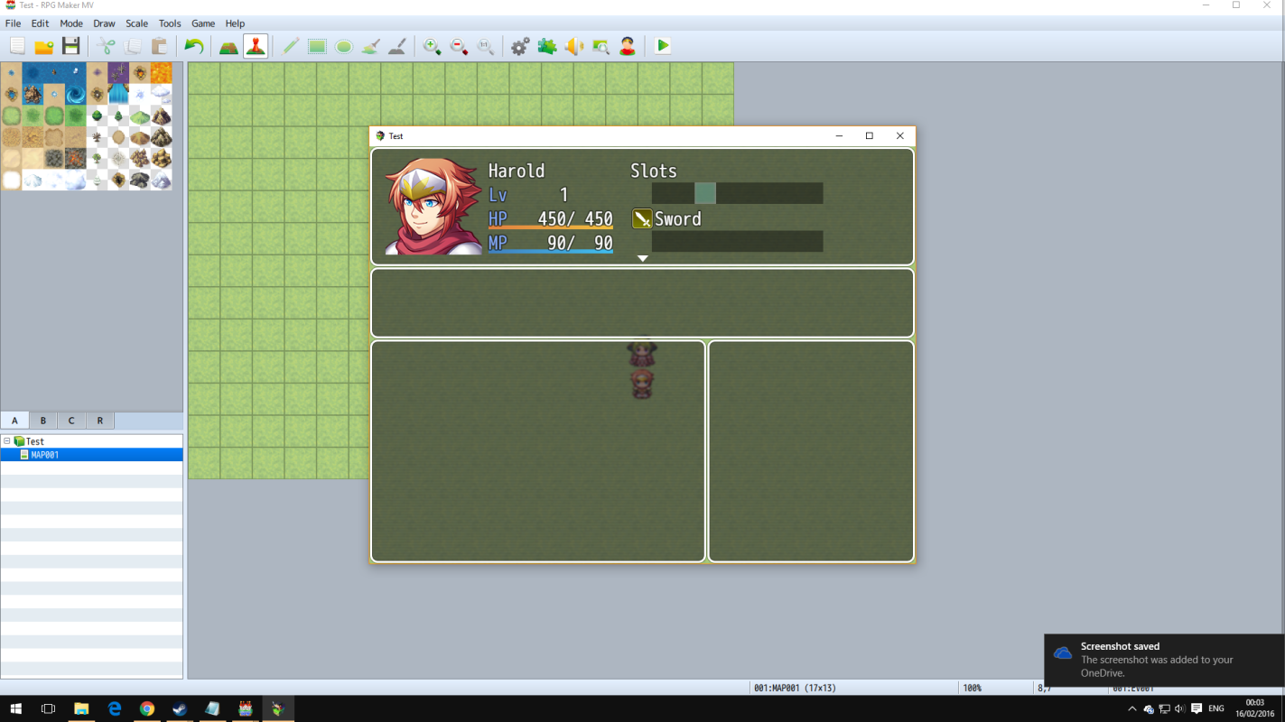Undo the last change with the green arrow
Viewport: 1285px width, 722px height.
pos(194,46)
